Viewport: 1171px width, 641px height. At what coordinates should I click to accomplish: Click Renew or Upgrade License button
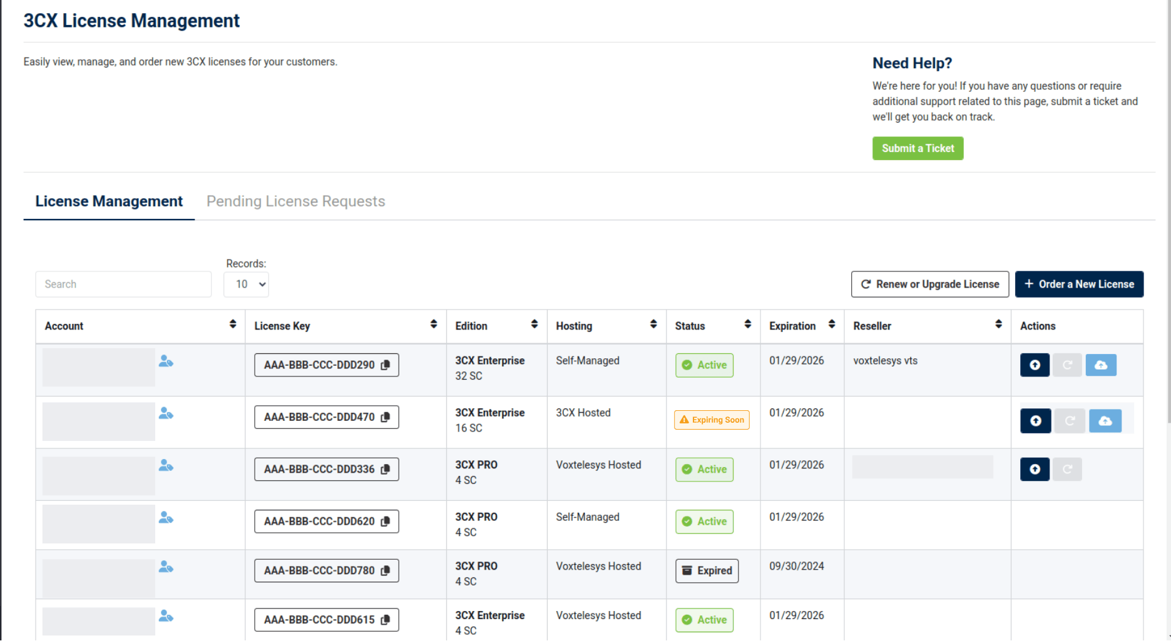coord(930,284)
